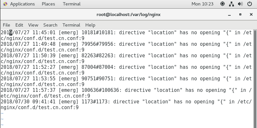257x128 pixels.
Task: Click the process ID 82263#82263
Action: coord(97,56)
